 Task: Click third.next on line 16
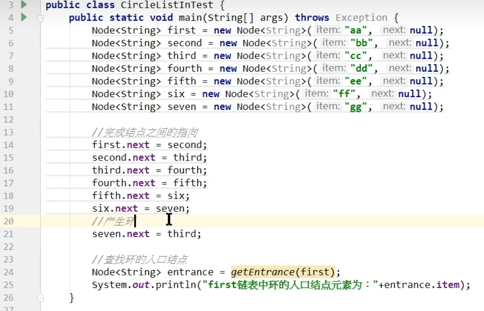click(x=121, y=170)
